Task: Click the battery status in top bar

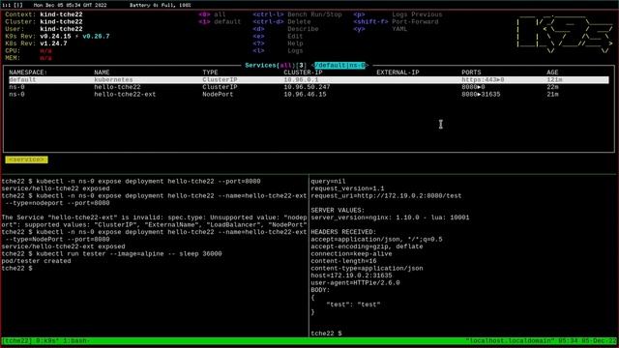Action: [x=160, y=5]
